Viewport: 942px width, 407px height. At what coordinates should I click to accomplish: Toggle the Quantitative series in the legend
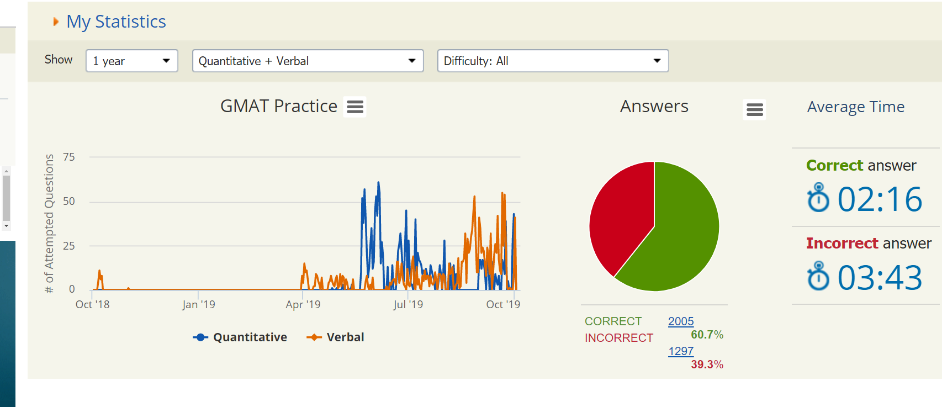pyautogui.click(x=250, y=337)
